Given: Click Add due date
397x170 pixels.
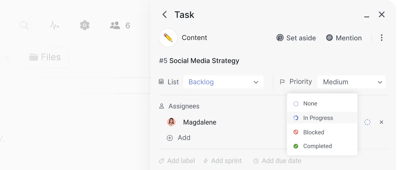Looking at the screenshot, I should [277, 161].
